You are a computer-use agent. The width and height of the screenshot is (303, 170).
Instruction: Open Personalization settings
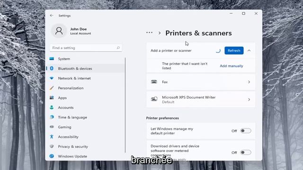(x=85, y=88)
